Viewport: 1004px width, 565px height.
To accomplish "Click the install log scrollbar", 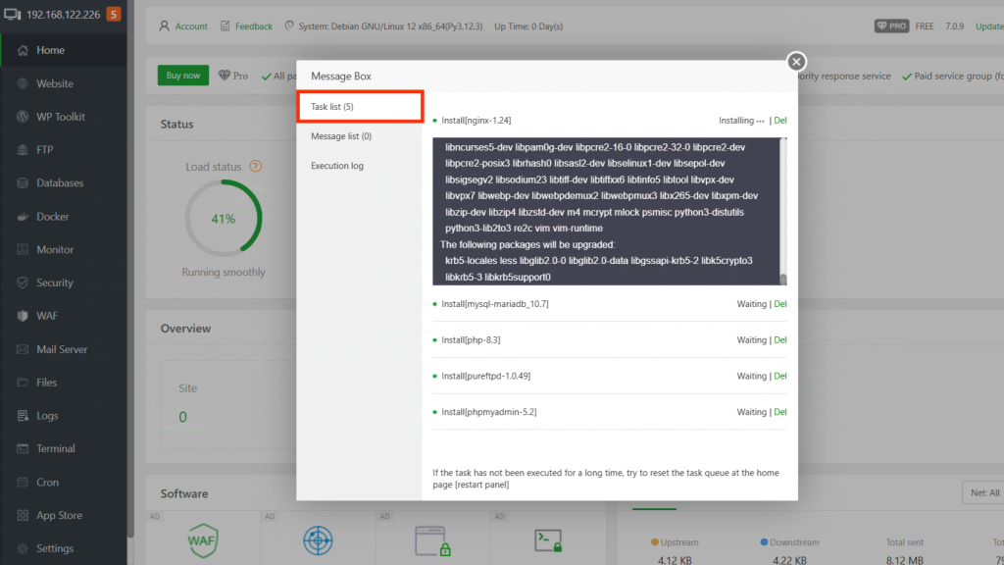I will 782,211.
